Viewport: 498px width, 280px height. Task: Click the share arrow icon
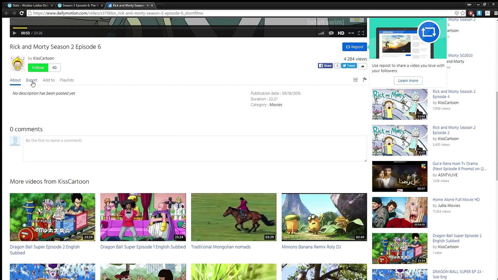coord(362,66)
